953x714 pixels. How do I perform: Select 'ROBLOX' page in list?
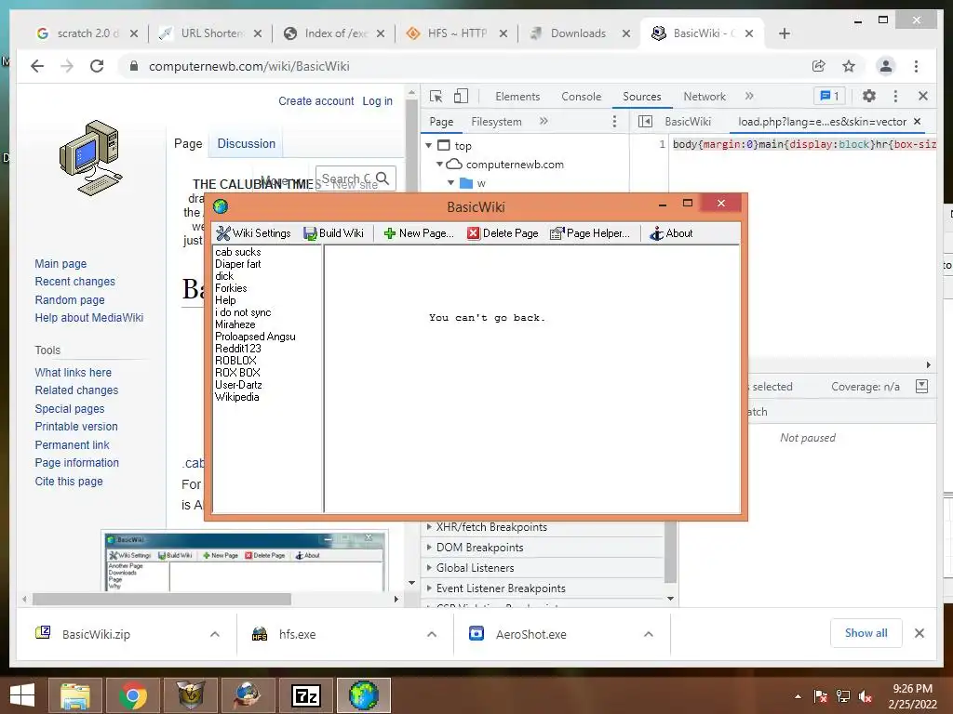pos(235,361)
